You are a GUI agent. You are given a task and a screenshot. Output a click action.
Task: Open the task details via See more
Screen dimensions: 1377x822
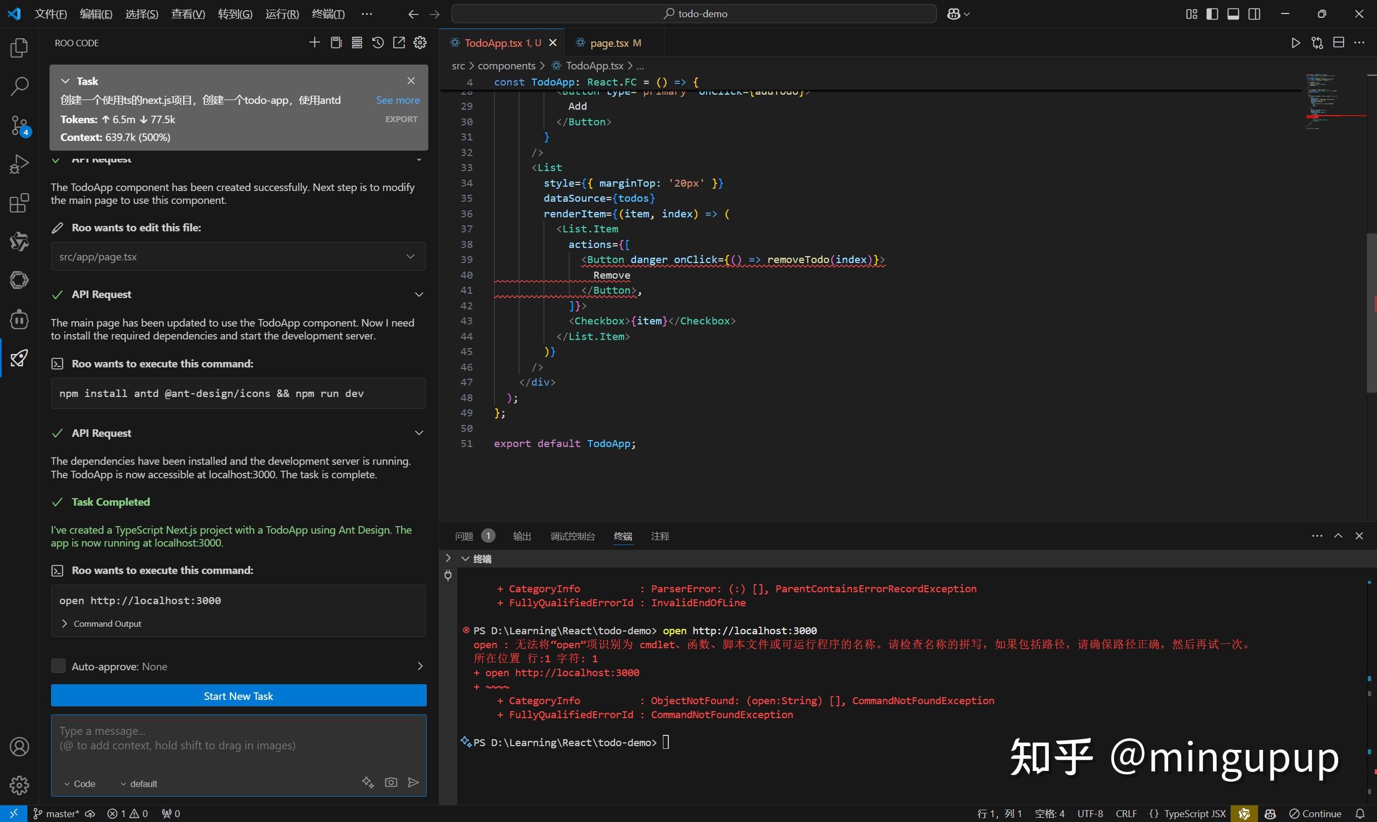click(398, 100)
